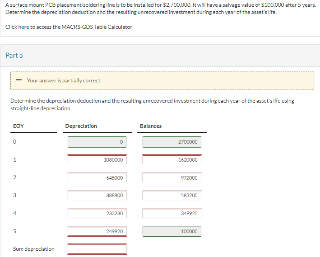The height and width of the screenshot is (257, 320).
Task: Select the year 0 balance field showing 2700000
Action: (x=172, y=142)
